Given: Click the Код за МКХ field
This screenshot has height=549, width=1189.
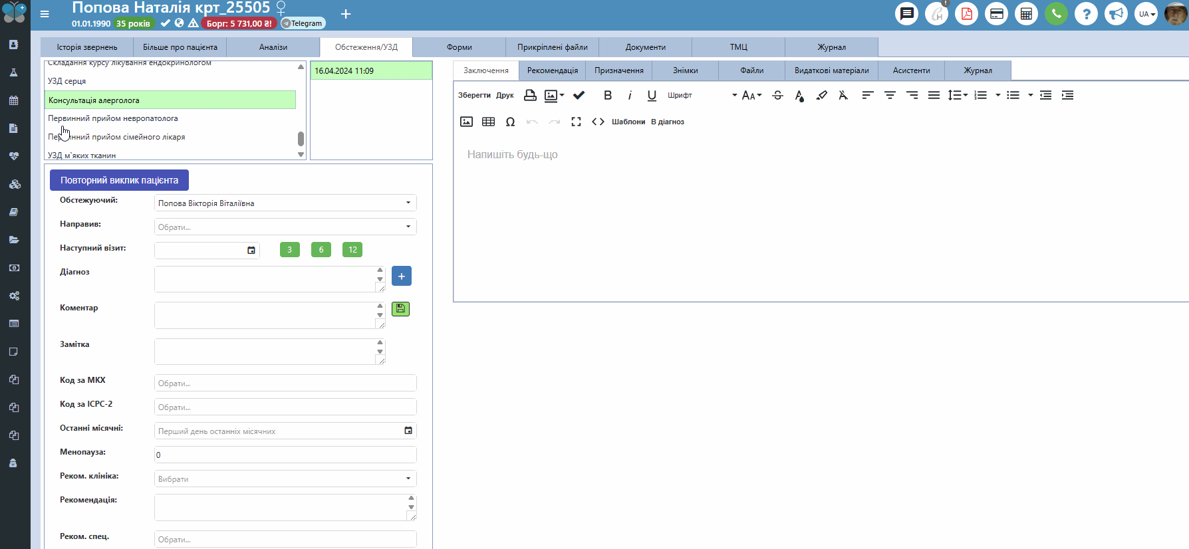Looking at the screenshot, I should [x=285, y=383].
